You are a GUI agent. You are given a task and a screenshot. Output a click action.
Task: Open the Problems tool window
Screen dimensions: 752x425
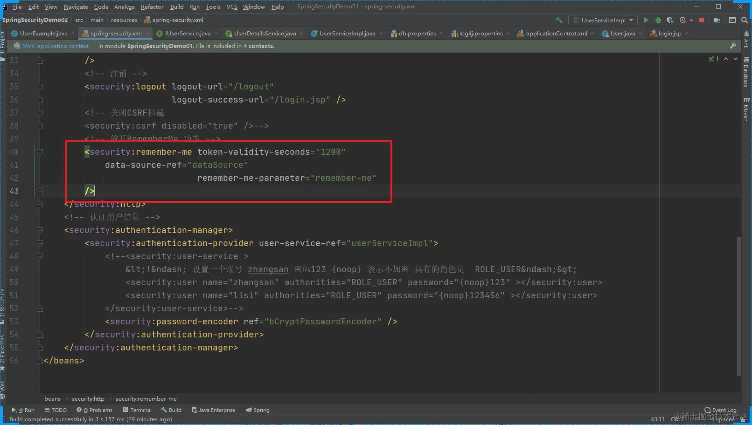(95, 410)
